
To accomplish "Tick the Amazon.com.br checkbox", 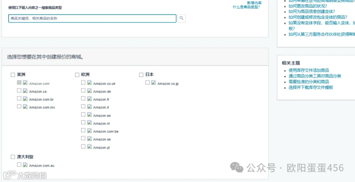I will 19,98.
